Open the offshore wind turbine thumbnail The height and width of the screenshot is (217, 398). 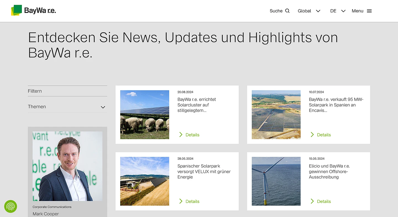click(276, 181)
